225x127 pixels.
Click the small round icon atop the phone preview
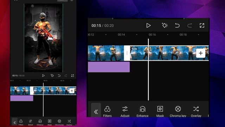(x=32, y=6)
